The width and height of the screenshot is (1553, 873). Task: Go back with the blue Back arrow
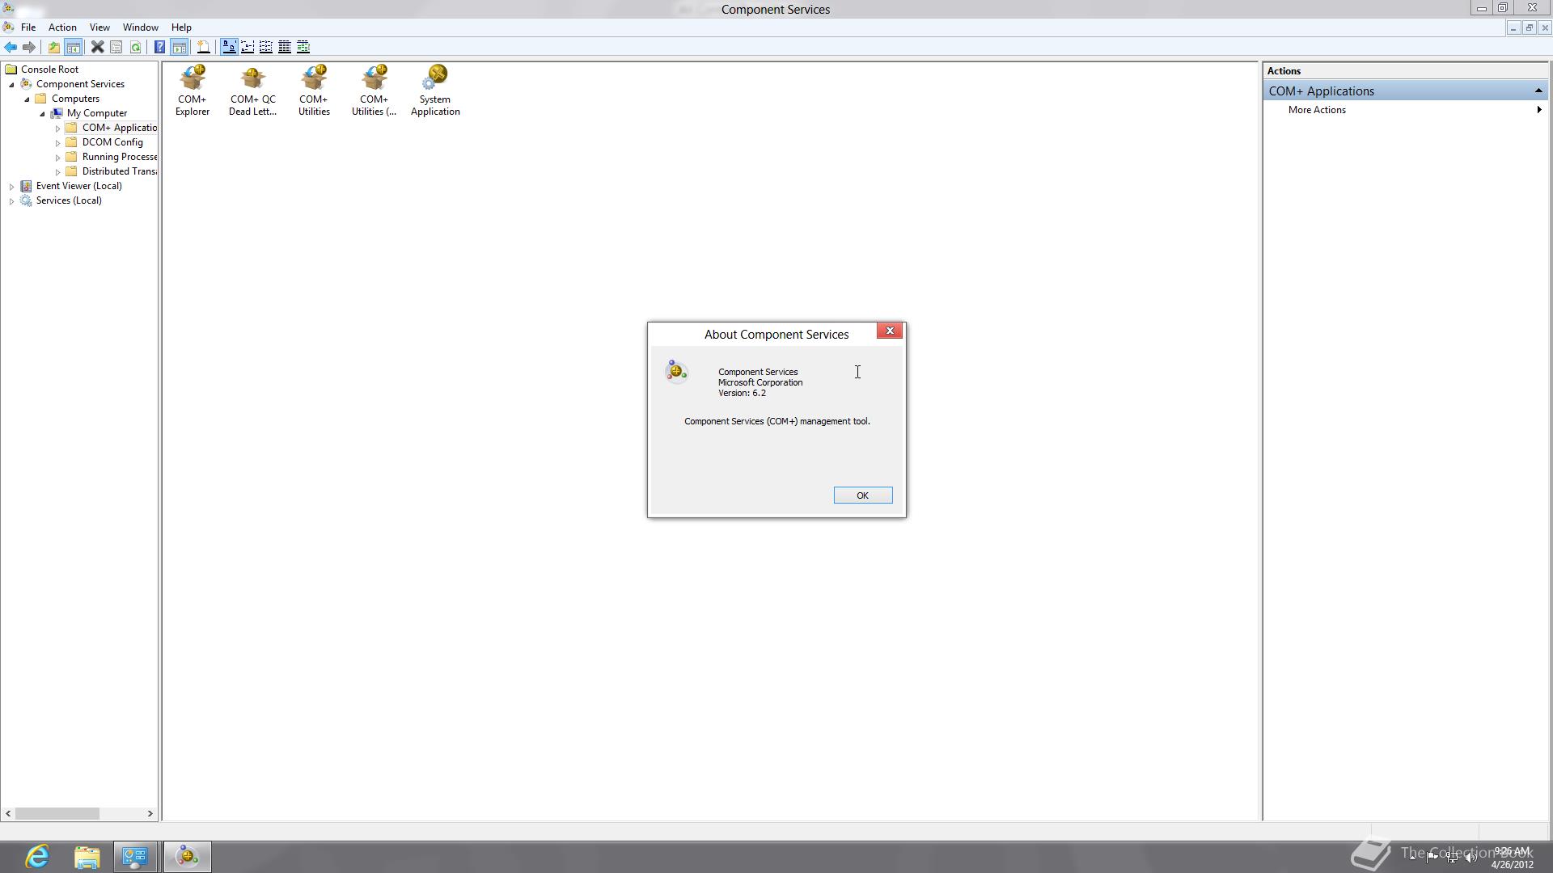point(11,47)
